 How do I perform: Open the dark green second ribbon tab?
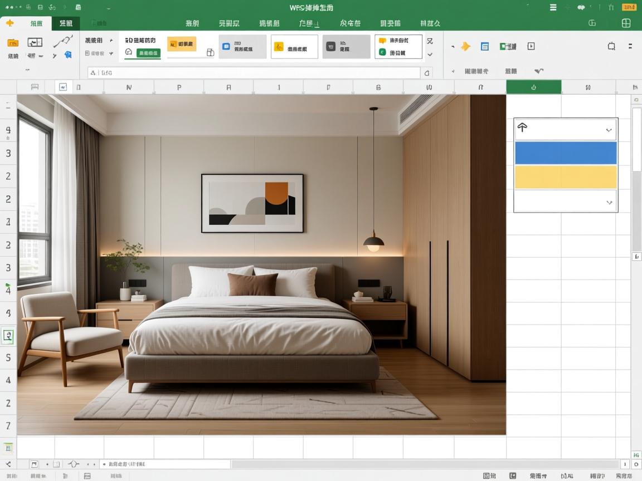tap(66, 23)
